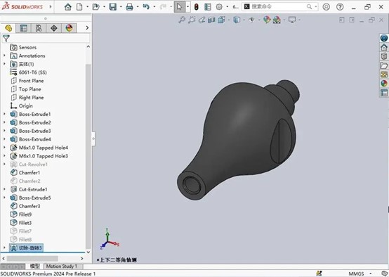The image size is (389, 277).
Task: Open the MMGS unit system dropdown
Action: pyautogui.click(x=371, y=273)
